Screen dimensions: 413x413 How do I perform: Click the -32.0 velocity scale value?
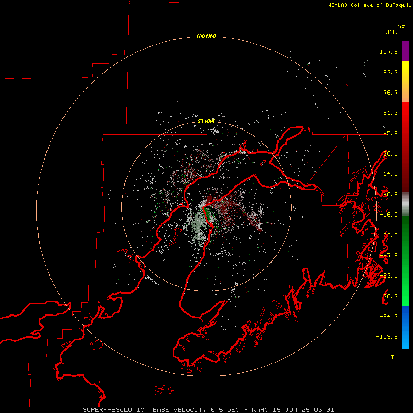[389, 235]
